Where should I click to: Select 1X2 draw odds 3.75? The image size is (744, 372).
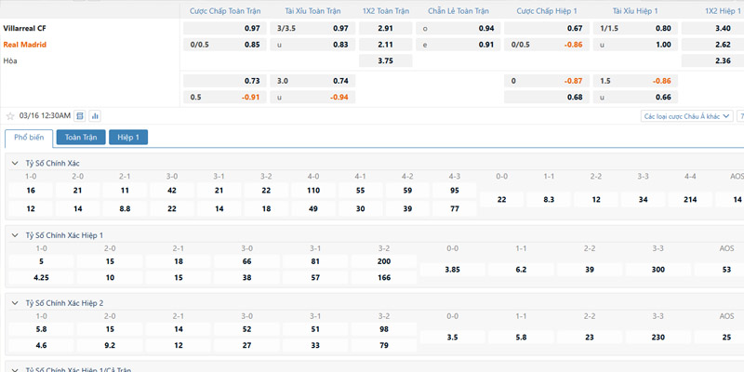(386, 60)
